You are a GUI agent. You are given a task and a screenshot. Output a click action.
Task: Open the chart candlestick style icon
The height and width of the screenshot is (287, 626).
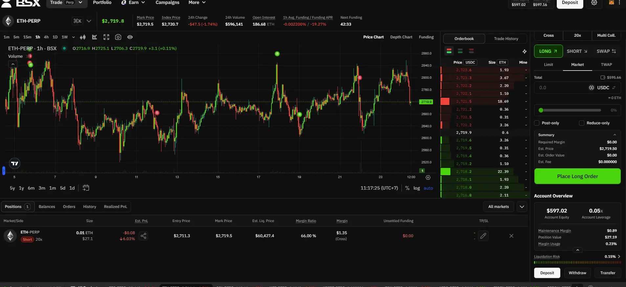coord(83,37)
